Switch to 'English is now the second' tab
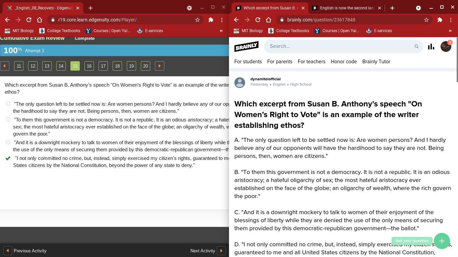The width and height of the screenshot is (458, 257). point(347,8)
